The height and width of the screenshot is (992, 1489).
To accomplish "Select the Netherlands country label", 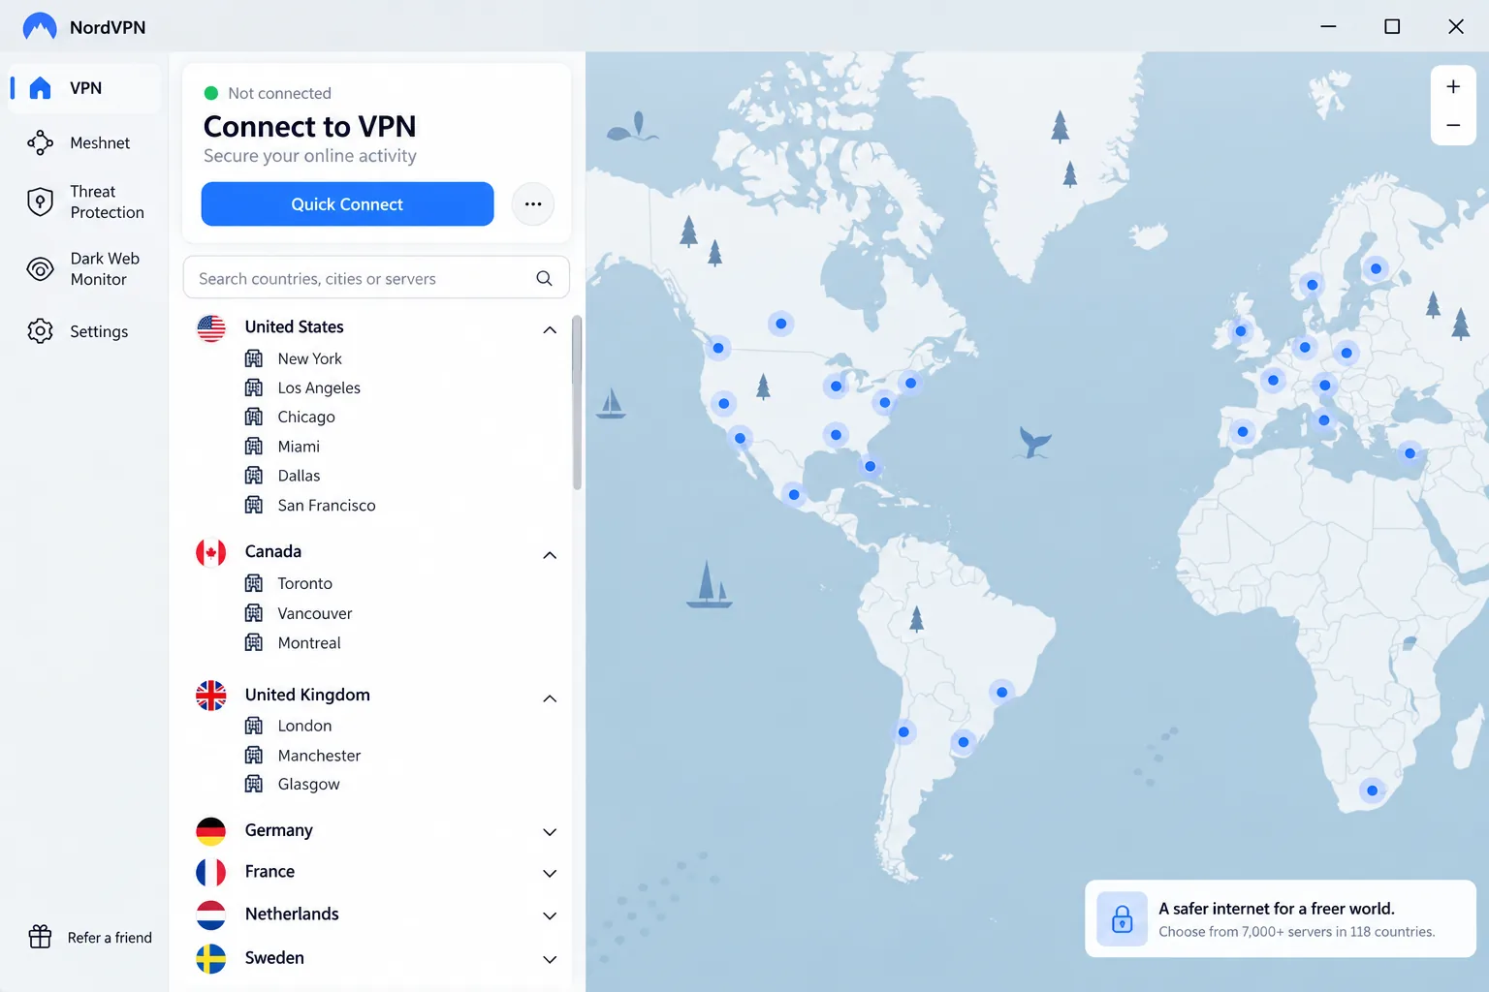I will click(x=292, y=914).
